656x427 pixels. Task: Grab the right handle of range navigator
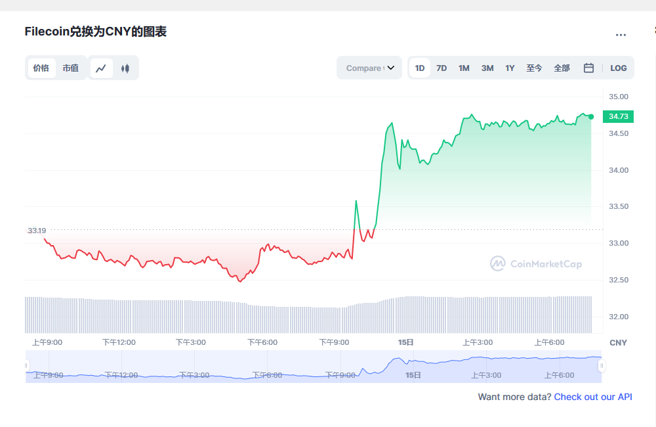(602, 365)
